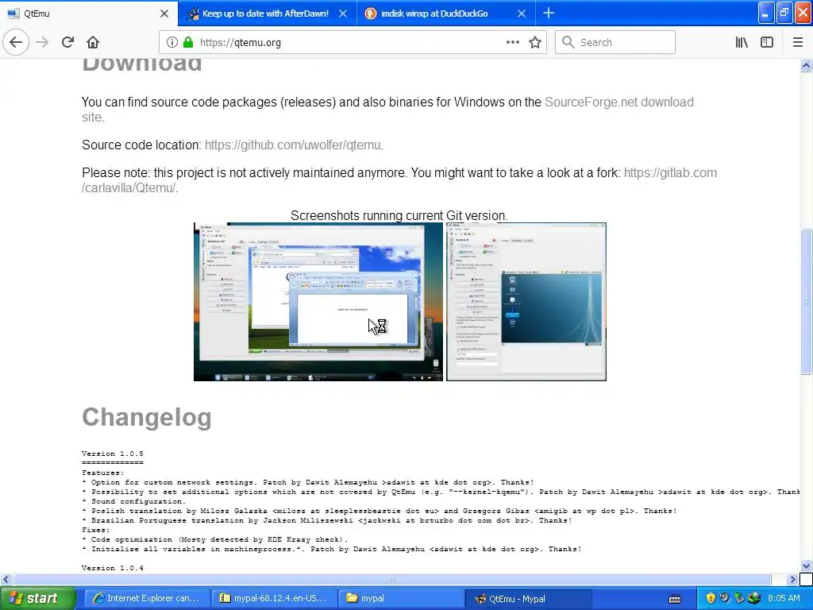Click the system clock showing 8:05 AM
This screenshot has height=610, width=813.
tap(784, 599)
